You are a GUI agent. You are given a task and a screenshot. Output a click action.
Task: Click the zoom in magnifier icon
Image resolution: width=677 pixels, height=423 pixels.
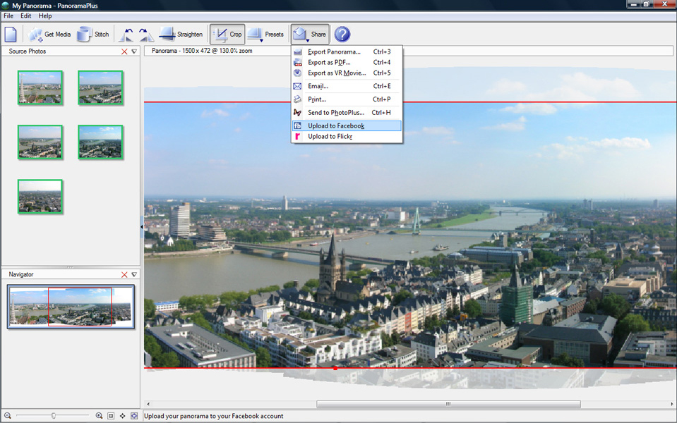[99, 416]
